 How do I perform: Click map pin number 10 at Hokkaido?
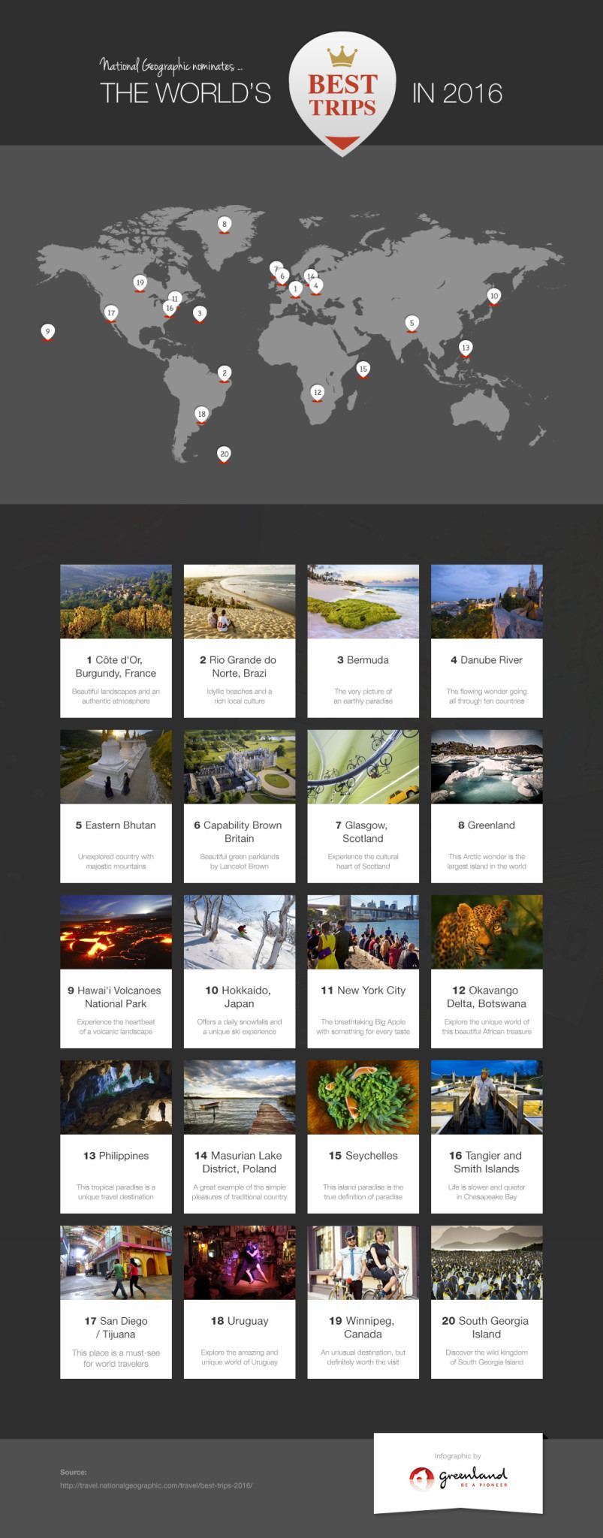[493, 296]
